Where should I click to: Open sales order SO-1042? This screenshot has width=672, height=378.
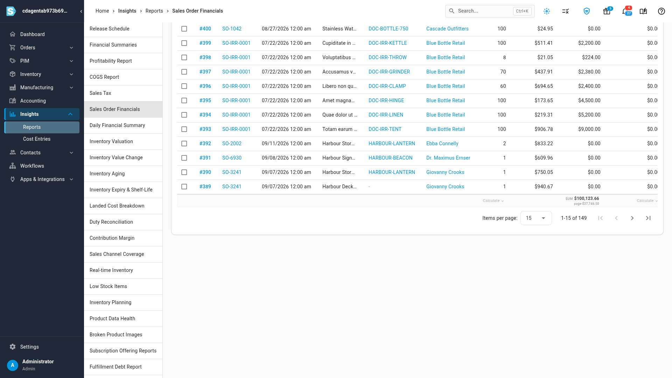pyautogui.click(x=232, y=29)
